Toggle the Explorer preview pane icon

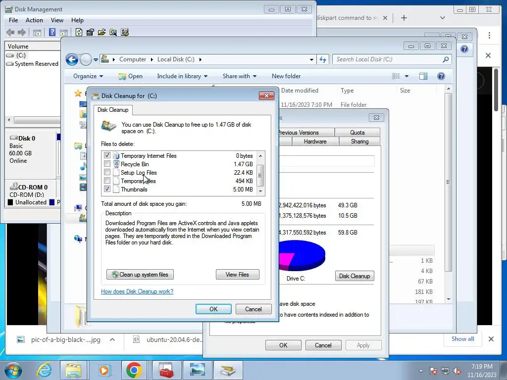pos(423,76)
